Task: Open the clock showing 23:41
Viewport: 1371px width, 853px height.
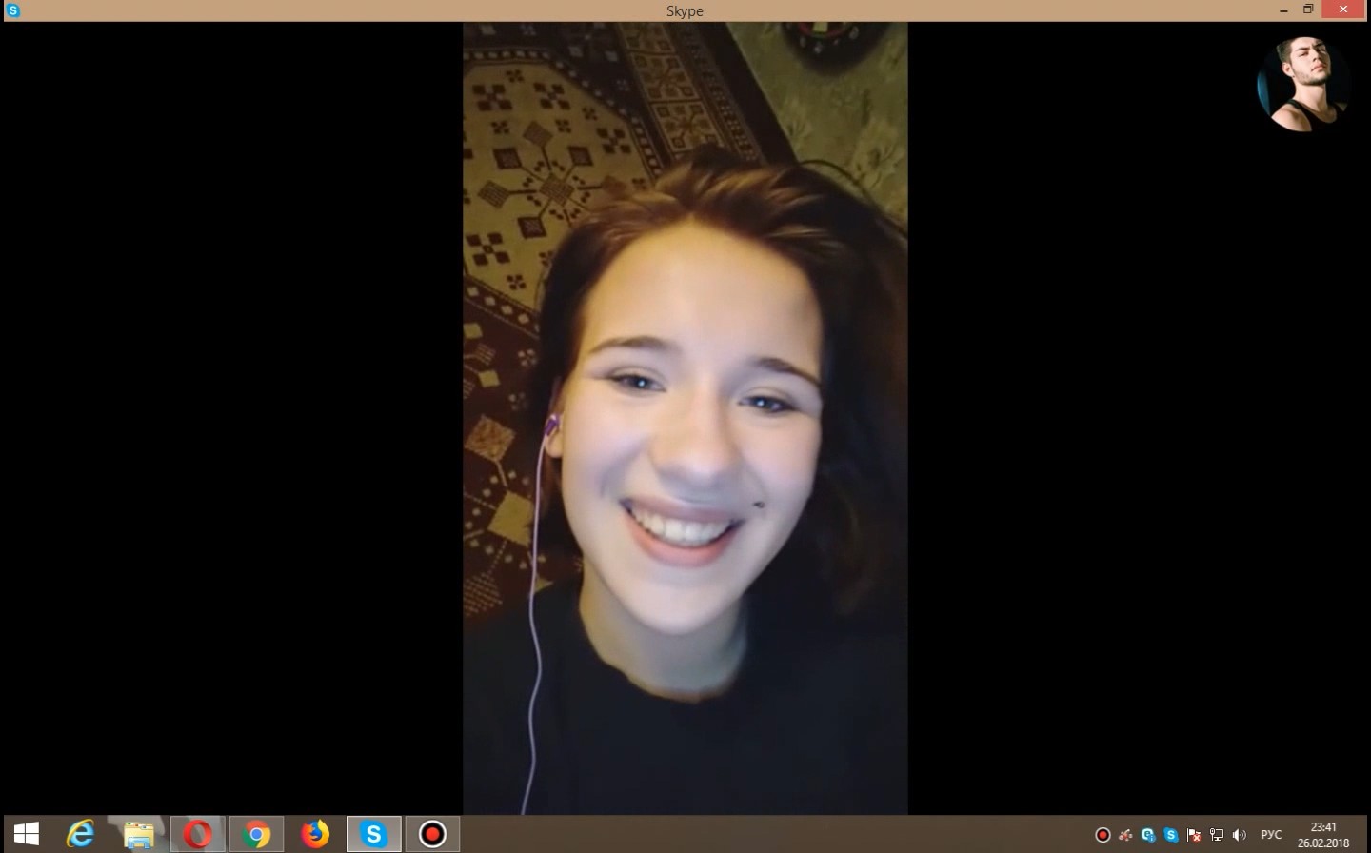Action: pos(1323,835)
